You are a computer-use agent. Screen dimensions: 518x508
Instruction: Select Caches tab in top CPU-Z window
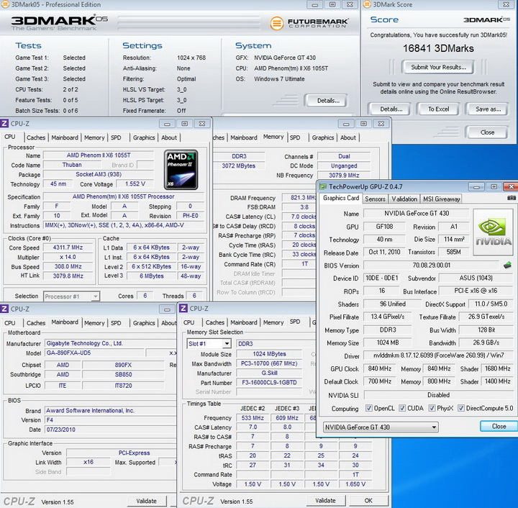[36, 137]
